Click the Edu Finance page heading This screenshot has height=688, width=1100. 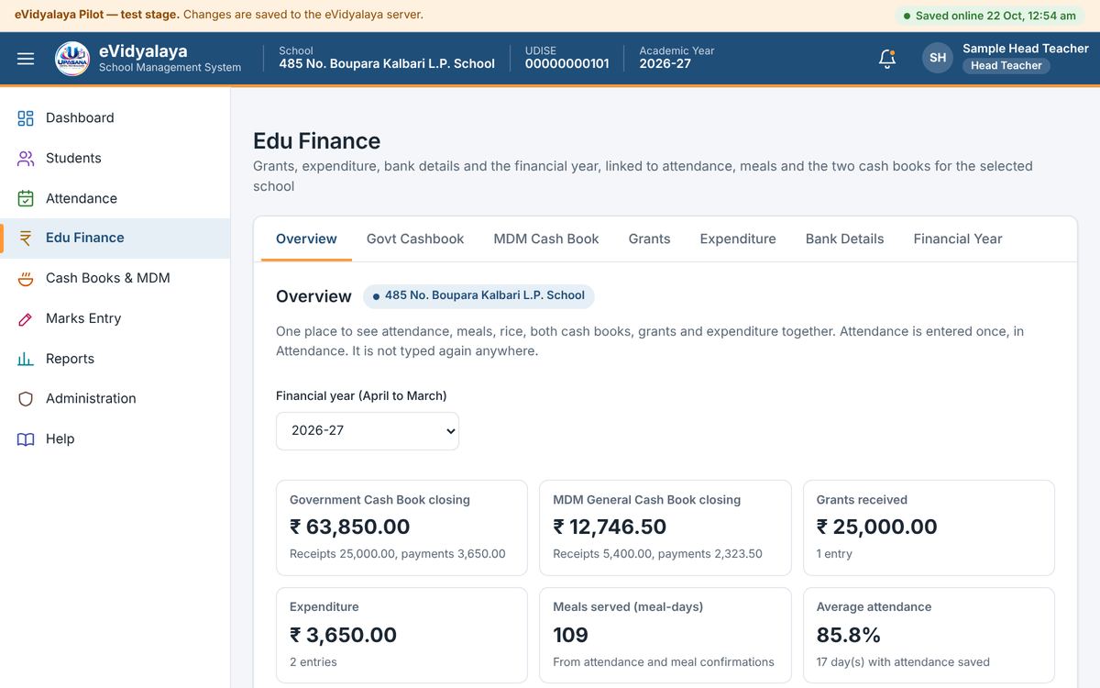click(317, 141)
